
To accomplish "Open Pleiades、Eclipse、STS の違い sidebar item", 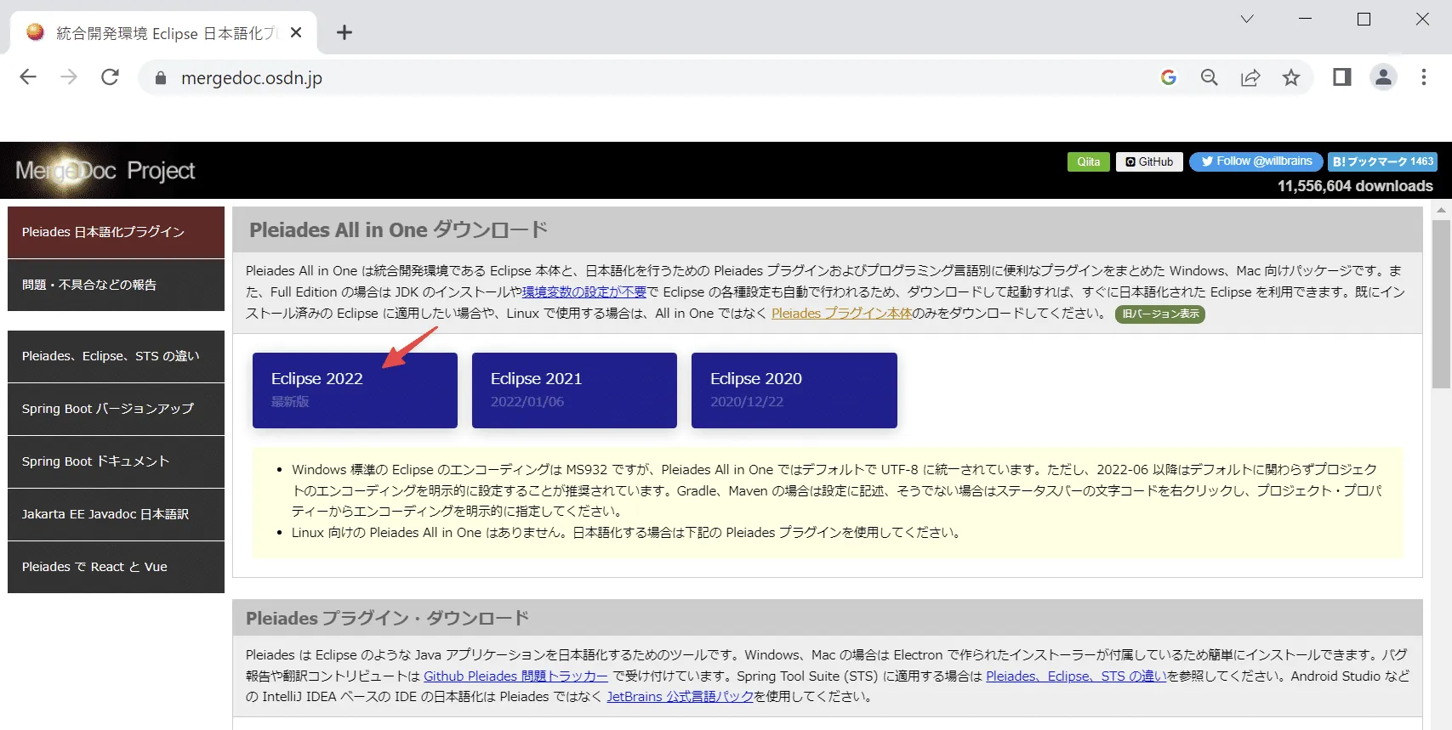I will pyautogui.click(x=116, y=356).
